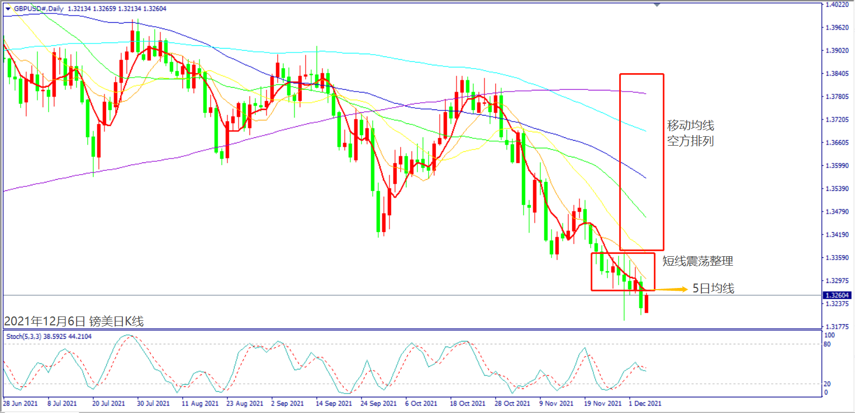Click the Stoch scale value 80

[x=828, y=344]
